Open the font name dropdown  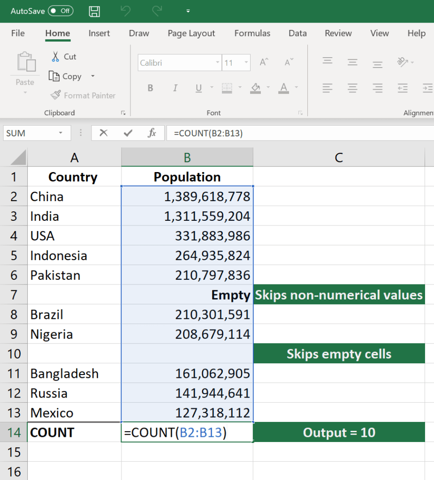coord(217,62)
